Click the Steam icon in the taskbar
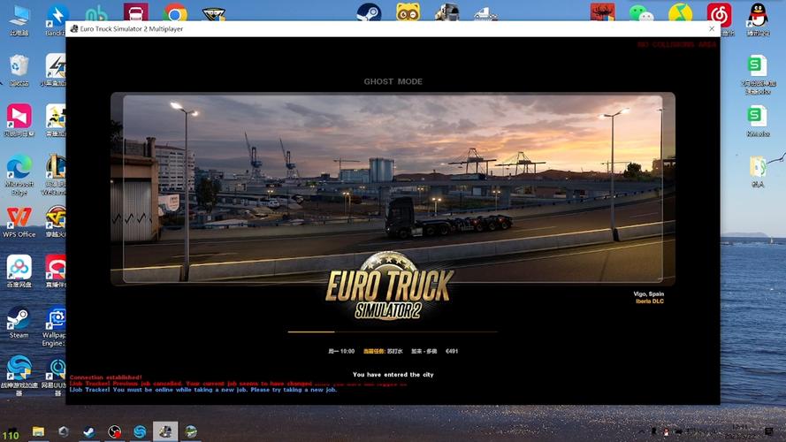Screen dimensions: 786x442 tap(89, 431)
